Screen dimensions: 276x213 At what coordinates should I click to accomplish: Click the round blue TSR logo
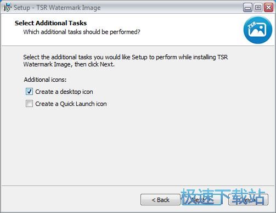pyautogui.click(x=258, y=30)
